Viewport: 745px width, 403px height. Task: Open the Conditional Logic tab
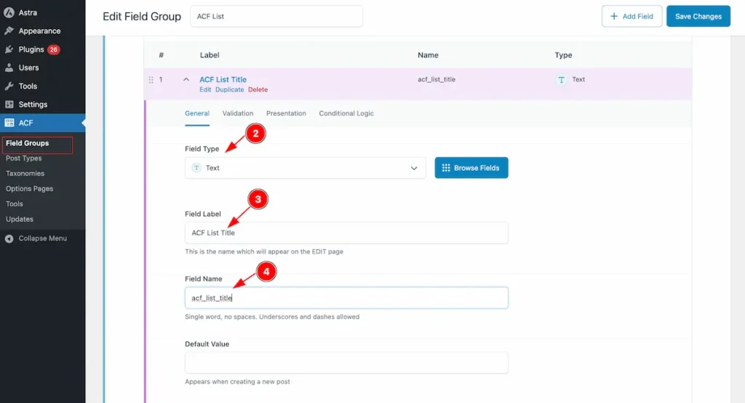346,113
